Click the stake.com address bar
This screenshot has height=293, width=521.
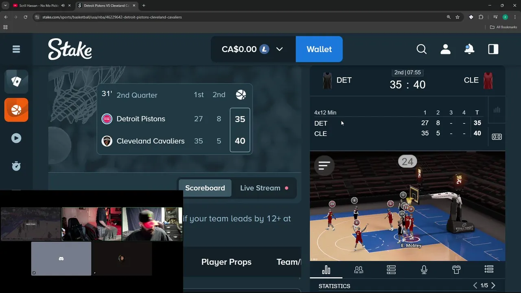(240, 17)
